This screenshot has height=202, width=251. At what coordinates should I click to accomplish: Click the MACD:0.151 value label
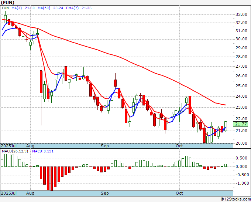coord(43,151)
